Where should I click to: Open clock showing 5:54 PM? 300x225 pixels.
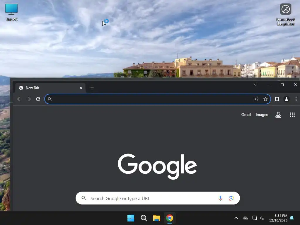pyautogui.click(x=278, y=218)
